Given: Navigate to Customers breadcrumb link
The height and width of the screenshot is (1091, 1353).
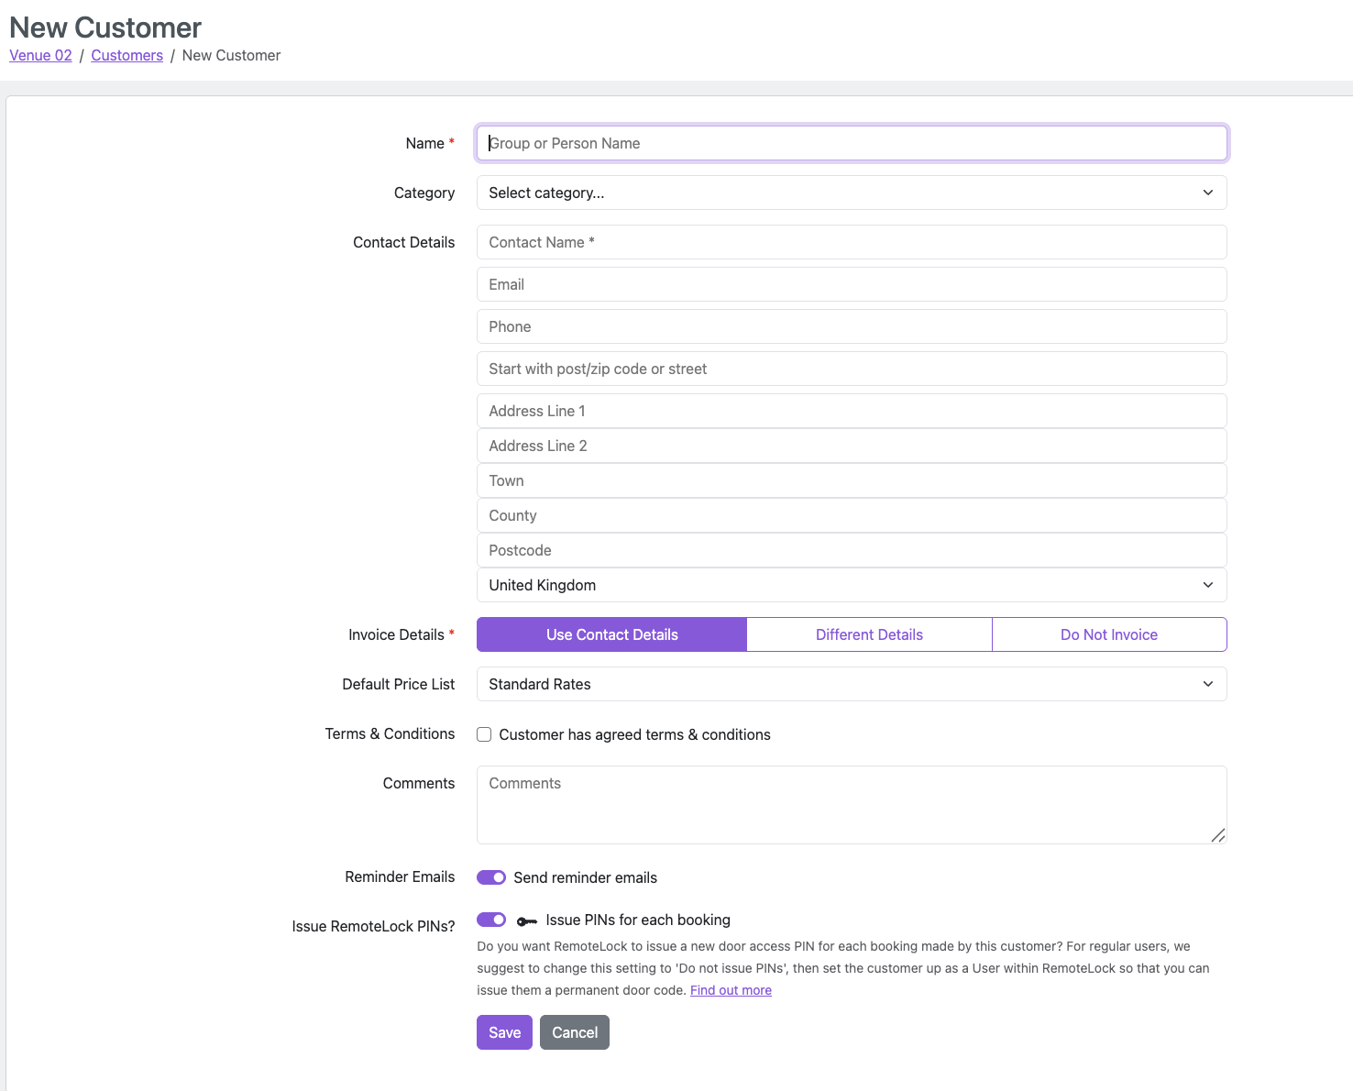Looking at the screenshot, I should 126,55.
